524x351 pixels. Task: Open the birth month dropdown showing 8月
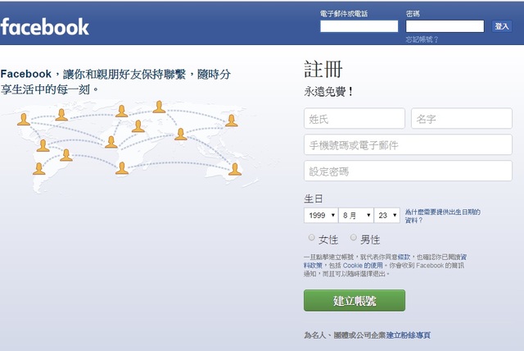tap(355, 216)
